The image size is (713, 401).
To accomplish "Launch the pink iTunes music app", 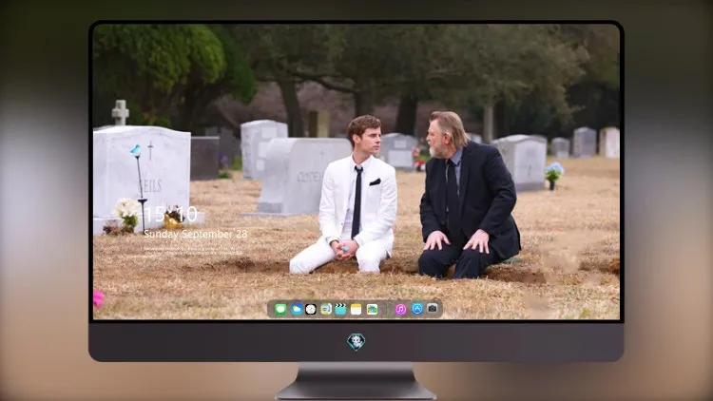I will click(x=400, y=309).
